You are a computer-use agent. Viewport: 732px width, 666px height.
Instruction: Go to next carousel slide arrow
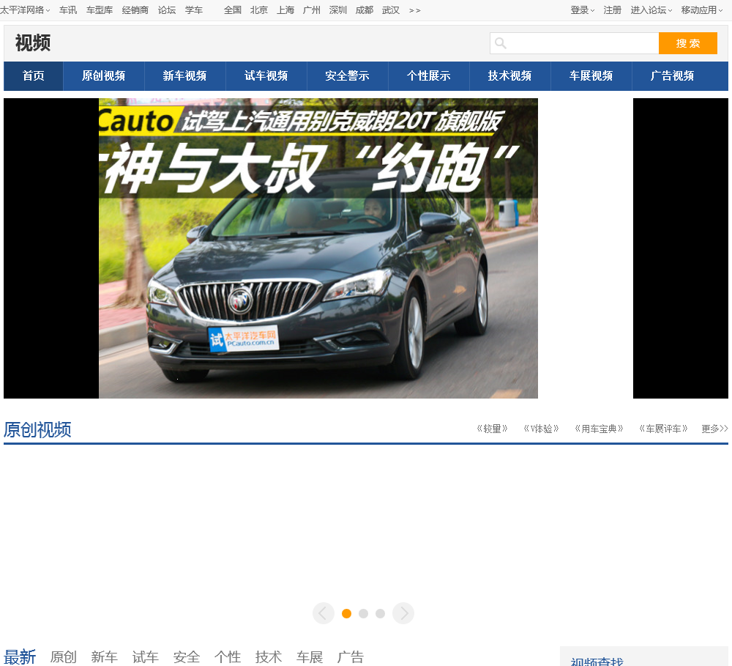[x=403, y=613]
